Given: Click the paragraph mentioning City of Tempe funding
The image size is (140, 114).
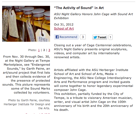Looking at the screenshot, I should coord(93,102).
